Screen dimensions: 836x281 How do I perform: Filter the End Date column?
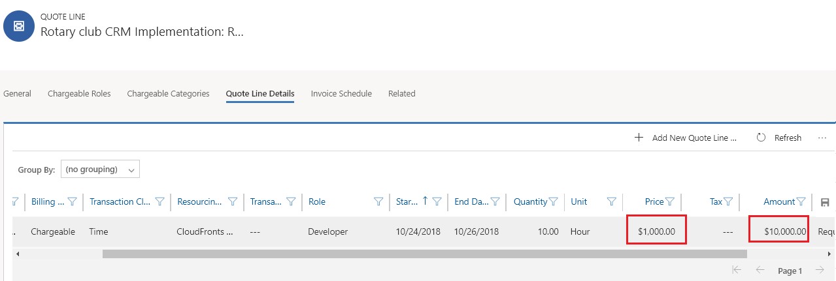495,202
